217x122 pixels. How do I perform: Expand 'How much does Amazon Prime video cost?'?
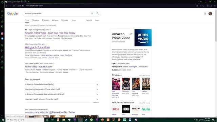pyautogui.click(x=62, y=89)
